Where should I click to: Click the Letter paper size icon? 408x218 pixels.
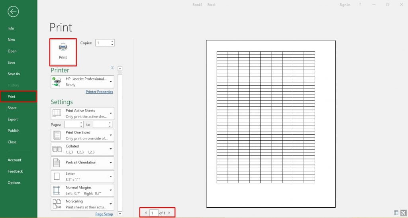coord(57,177)
